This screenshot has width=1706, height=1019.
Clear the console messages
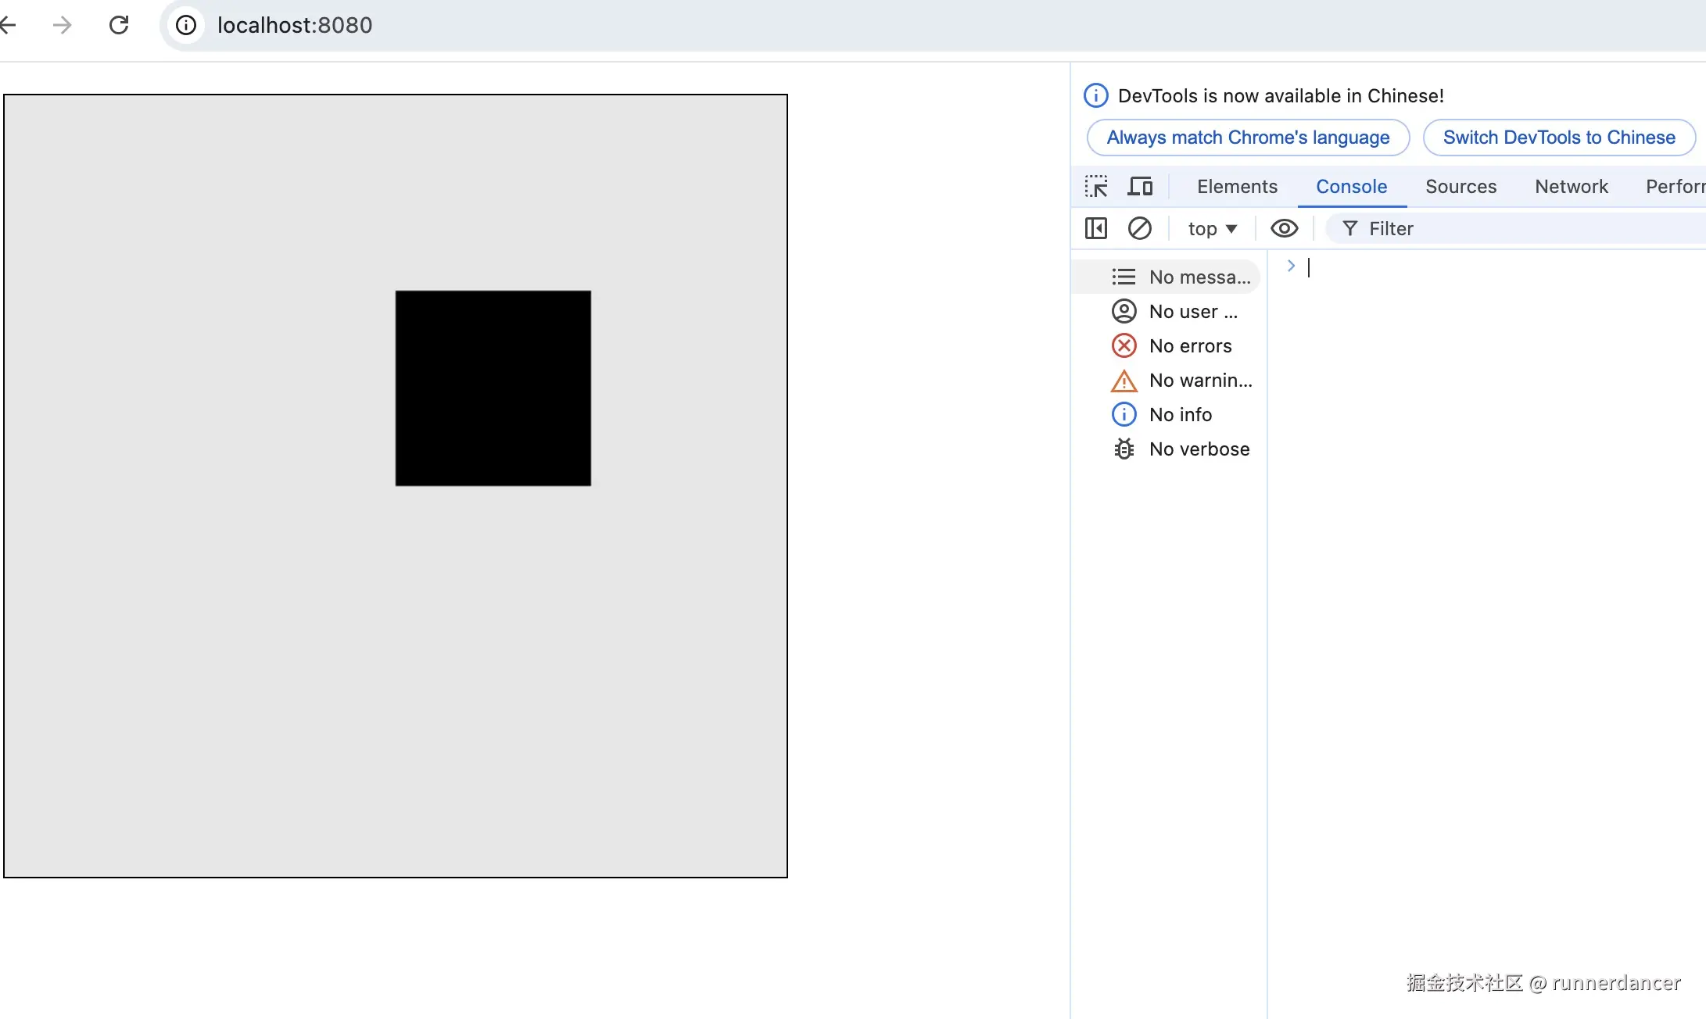pyautogui.click(x=1140, y=228)
